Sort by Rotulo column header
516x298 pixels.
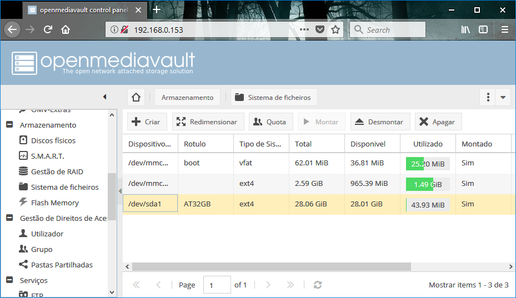(206, 144)
